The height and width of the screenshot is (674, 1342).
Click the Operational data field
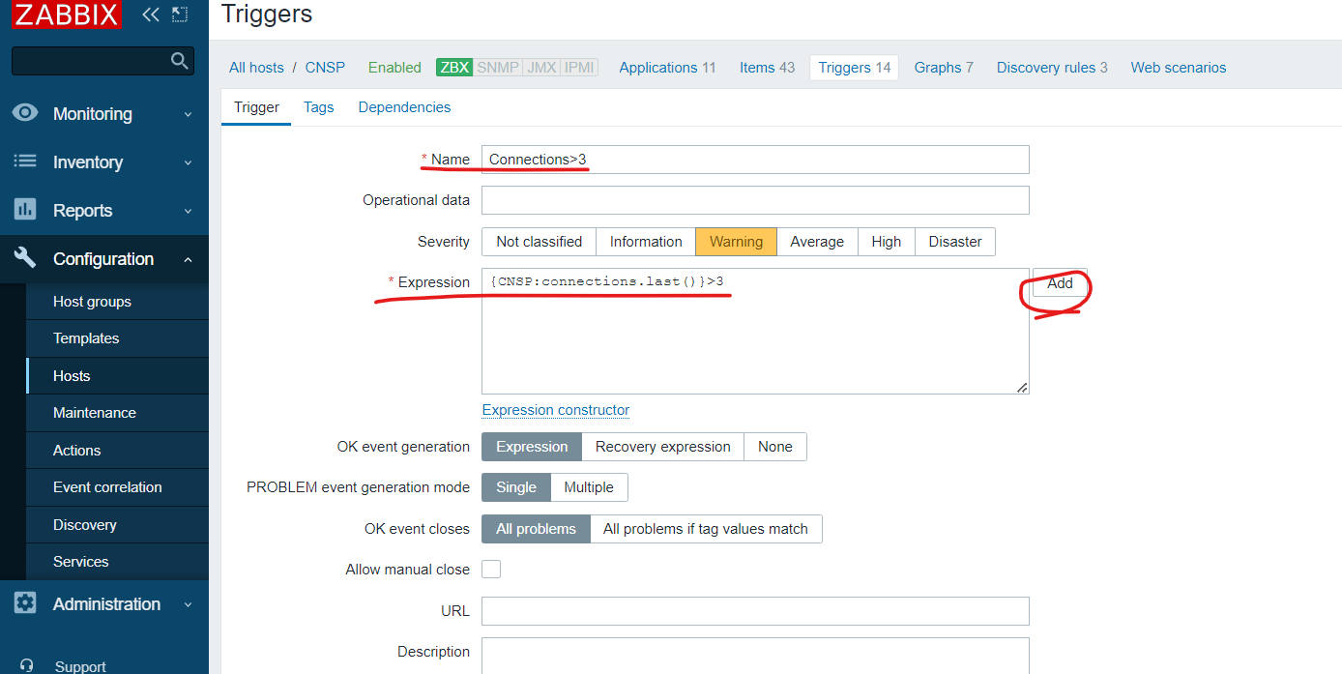click(755, 200)
